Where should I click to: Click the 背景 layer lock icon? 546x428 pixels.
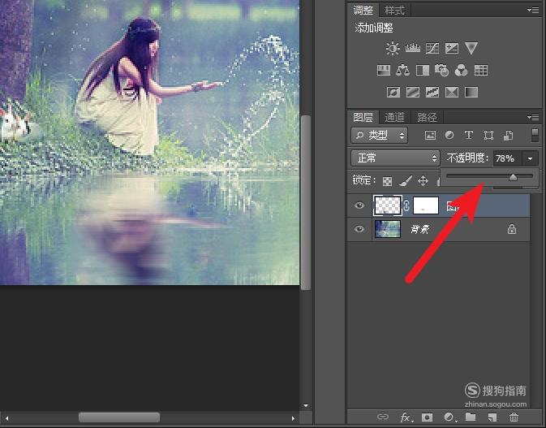pos(512,229)
